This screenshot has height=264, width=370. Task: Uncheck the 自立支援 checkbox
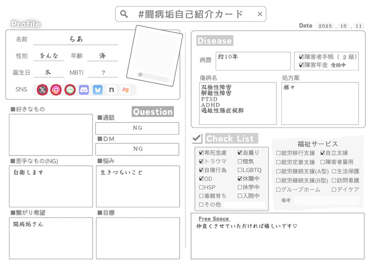(x=323, y=153)
